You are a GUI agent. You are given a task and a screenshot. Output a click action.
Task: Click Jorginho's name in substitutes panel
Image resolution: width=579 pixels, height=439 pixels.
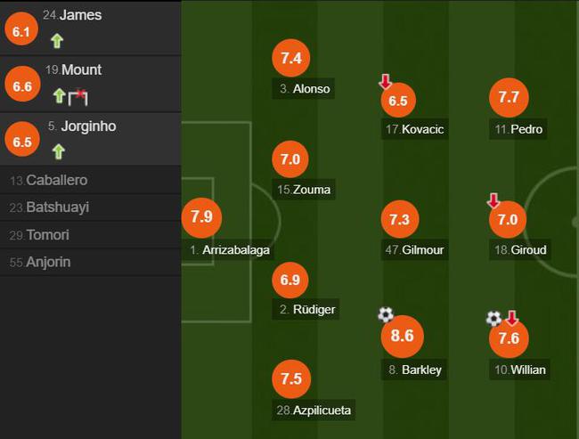88,126
